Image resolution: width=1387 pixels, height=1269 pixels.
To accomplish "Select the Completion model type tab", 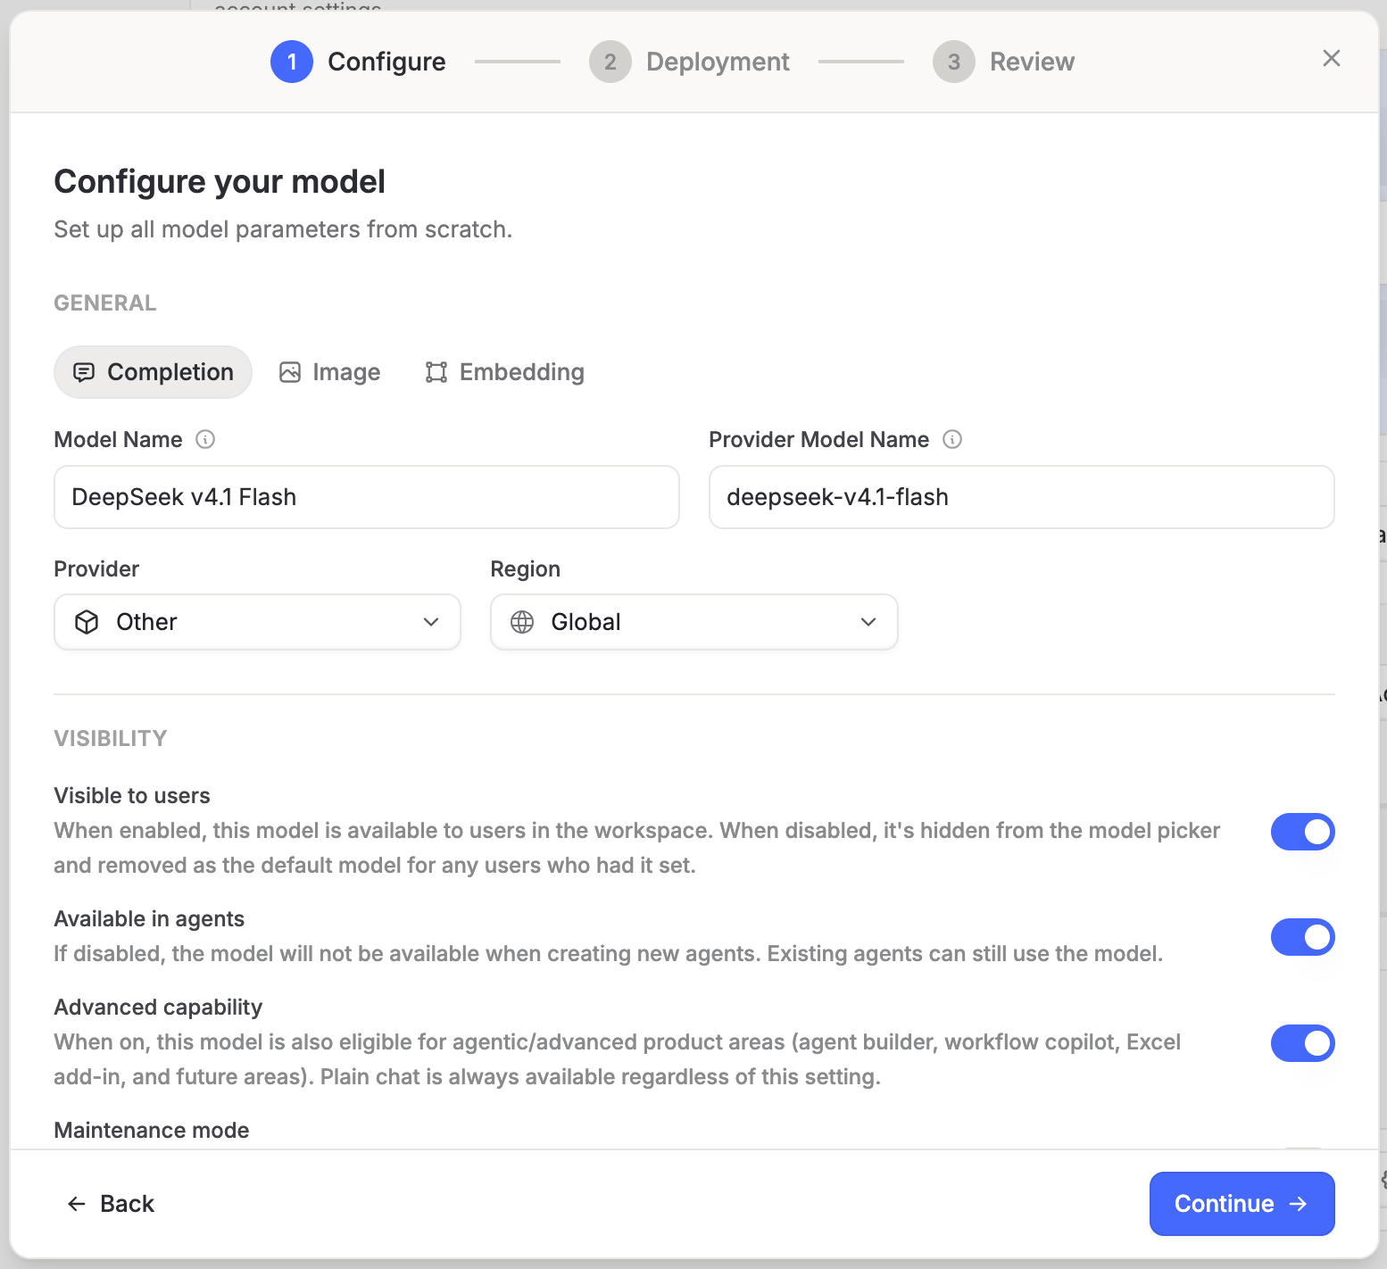I will [153, 372].
